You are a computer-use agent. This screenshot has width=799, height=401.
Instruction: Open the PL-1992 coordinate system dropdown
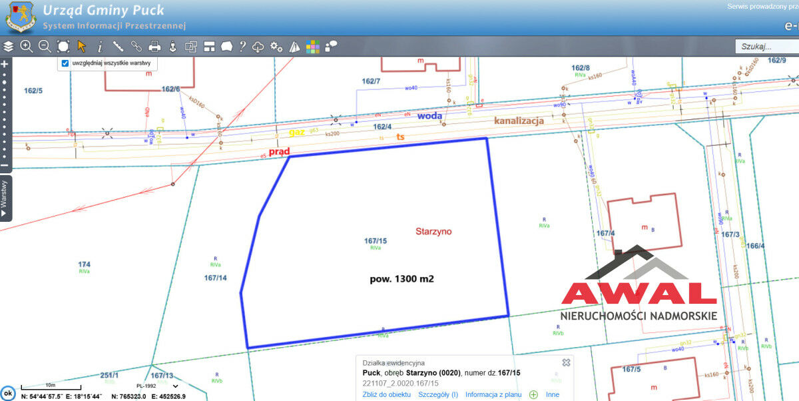176,386
